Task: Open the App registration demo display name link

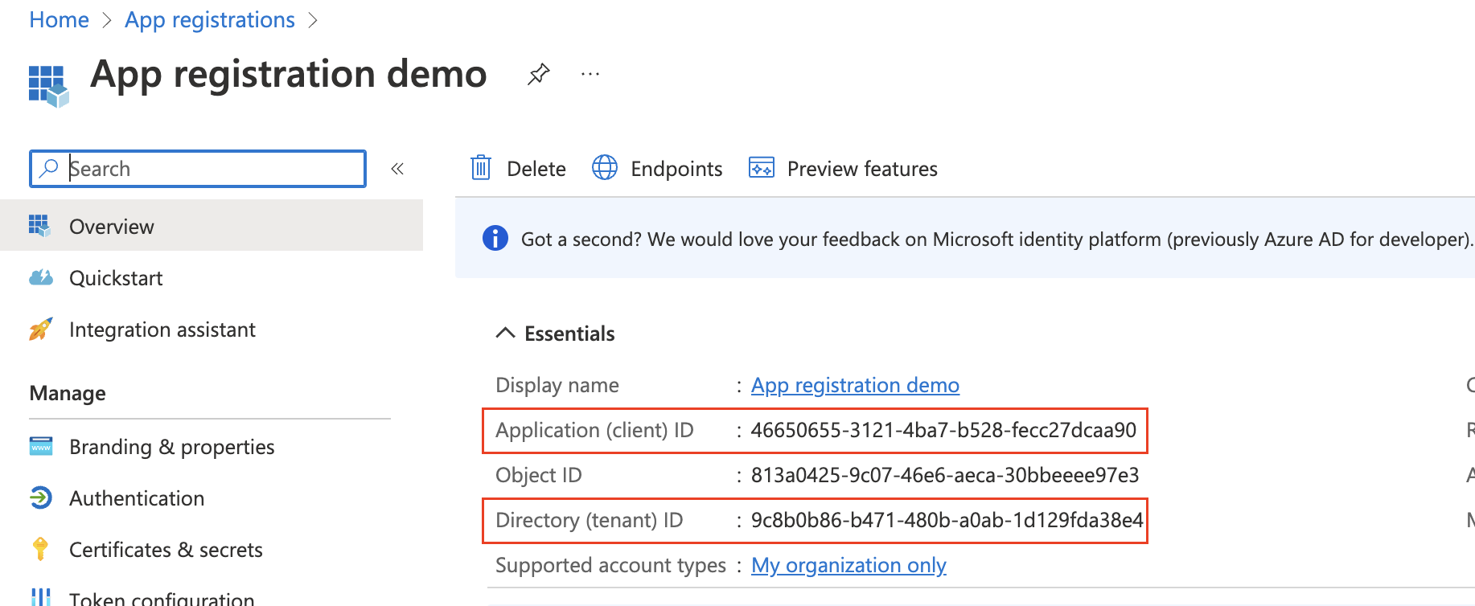Action: pyautogui.click(x=855, y=385)
